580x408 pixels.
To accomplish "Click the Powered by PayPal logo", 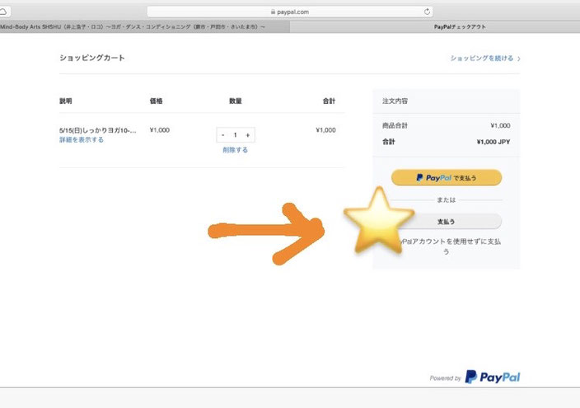I will (475, 378).
